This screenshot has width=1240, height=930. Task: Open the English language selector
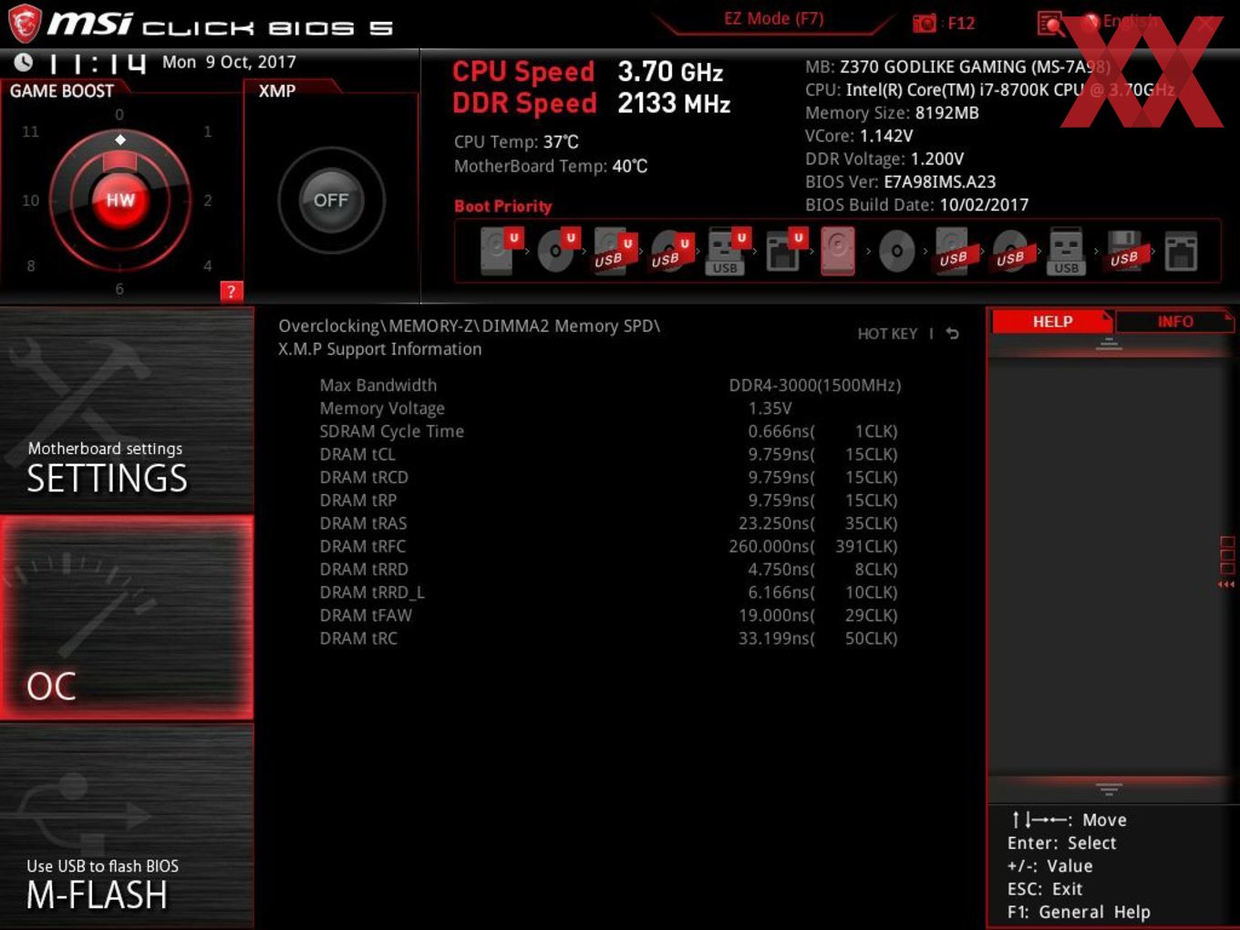1131,21
